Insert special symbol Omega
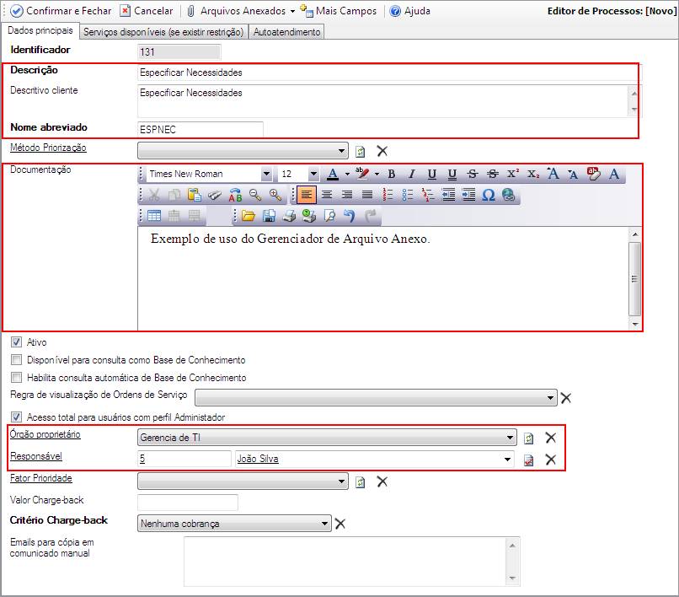 [489, 195]
